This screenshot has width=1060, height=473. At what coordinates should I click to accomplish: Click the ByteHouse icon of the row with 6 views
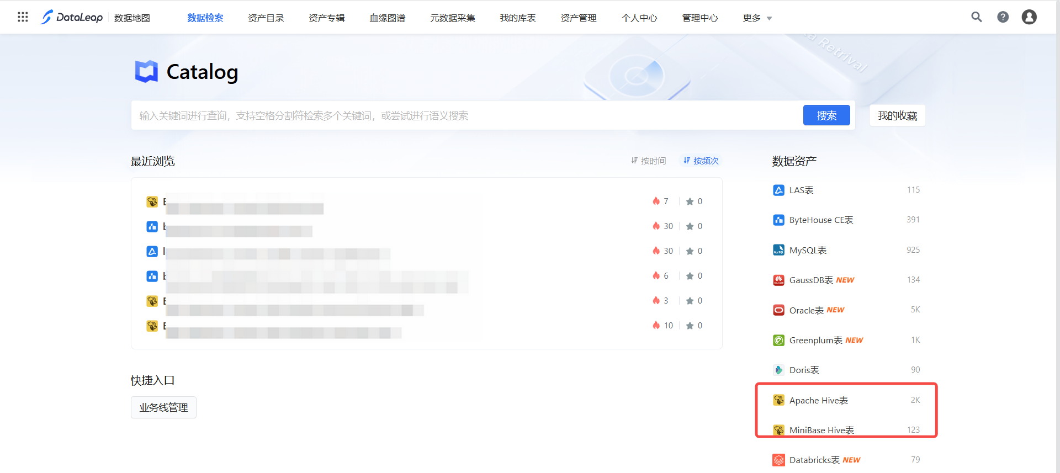(x=152, y=276)
